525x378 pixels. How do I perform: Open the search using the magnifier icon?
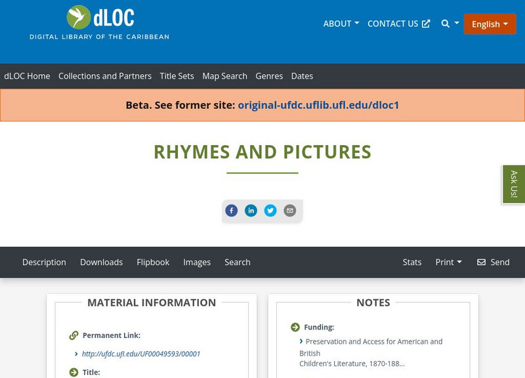[446, 24]
